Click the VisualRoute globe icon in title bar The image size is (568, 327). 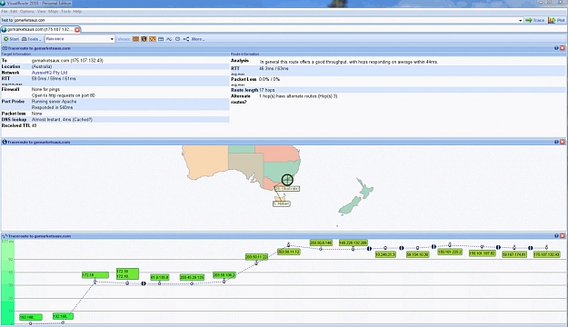tap(3, 4)
